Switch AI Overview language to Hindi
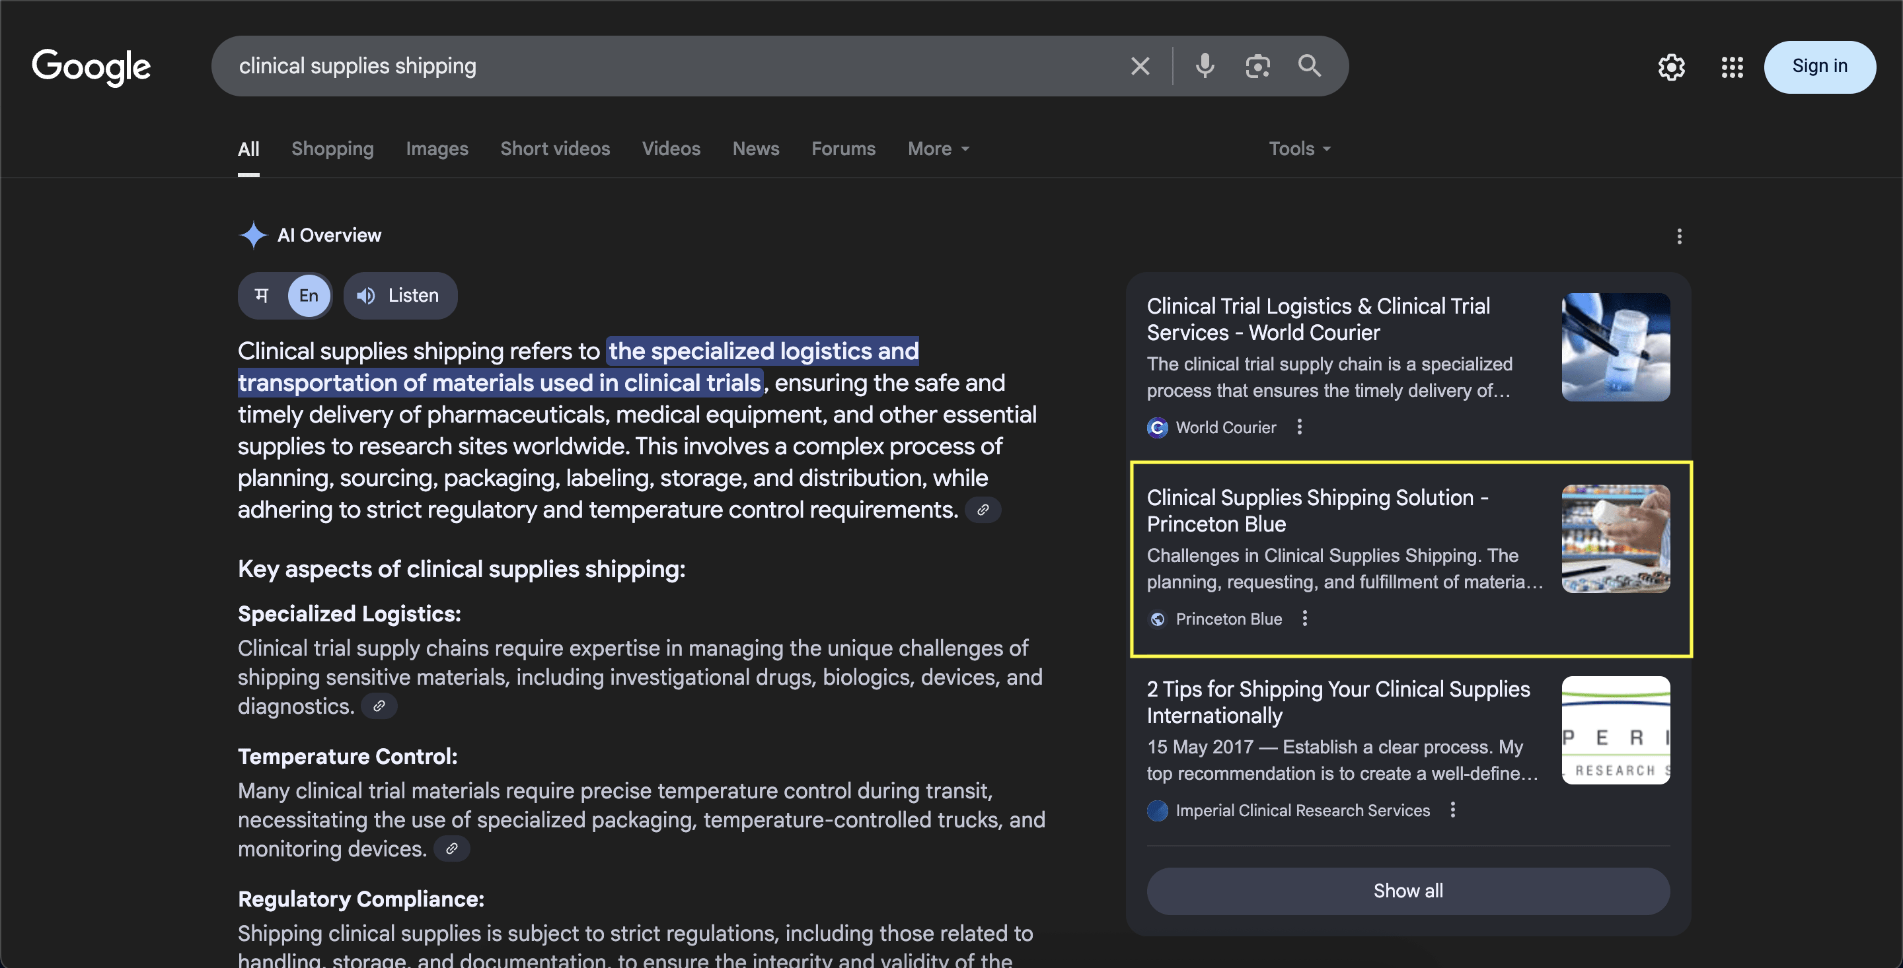The image size is (1903, 968). (262, 296)
